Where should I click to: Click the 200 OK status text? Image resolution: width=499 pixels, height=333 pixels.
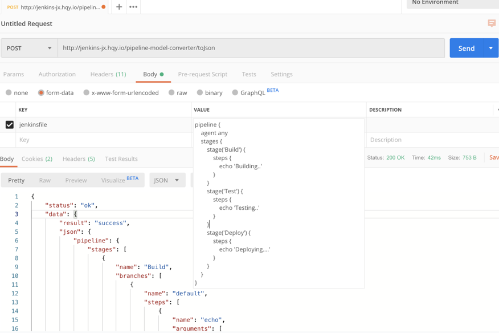[x=395, y=158]
